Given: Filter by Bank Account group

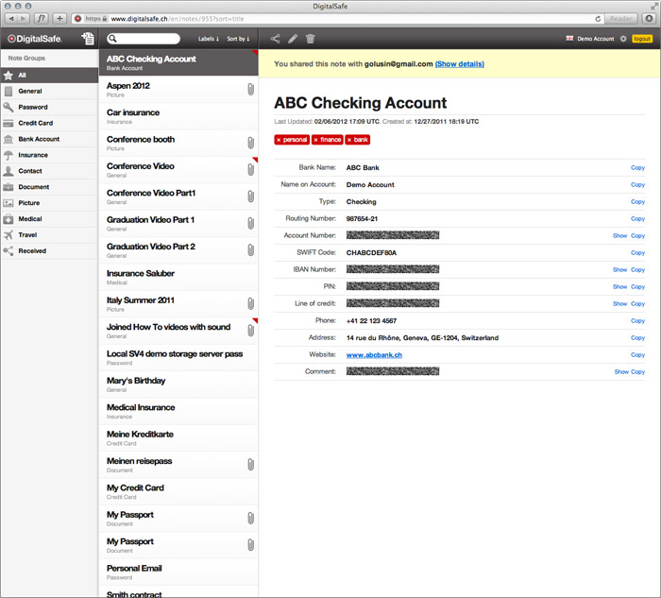Looking at the screenshot, I should pyautogui.click(x=49, y=139).
